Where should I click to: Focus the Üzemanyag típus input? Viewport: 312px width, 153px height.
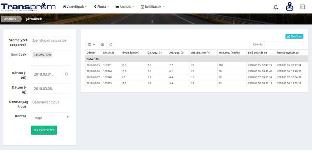tap(51, 102)
